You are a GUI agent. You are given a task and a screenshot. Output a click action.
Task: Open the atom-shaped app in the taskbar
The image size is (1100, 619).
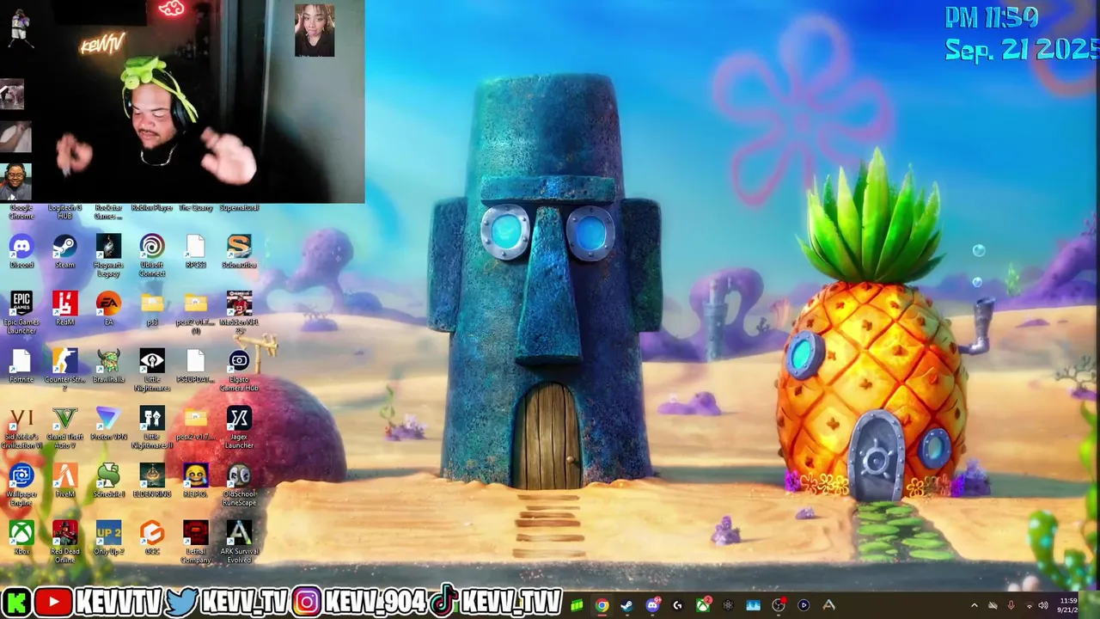coord(728,605)
